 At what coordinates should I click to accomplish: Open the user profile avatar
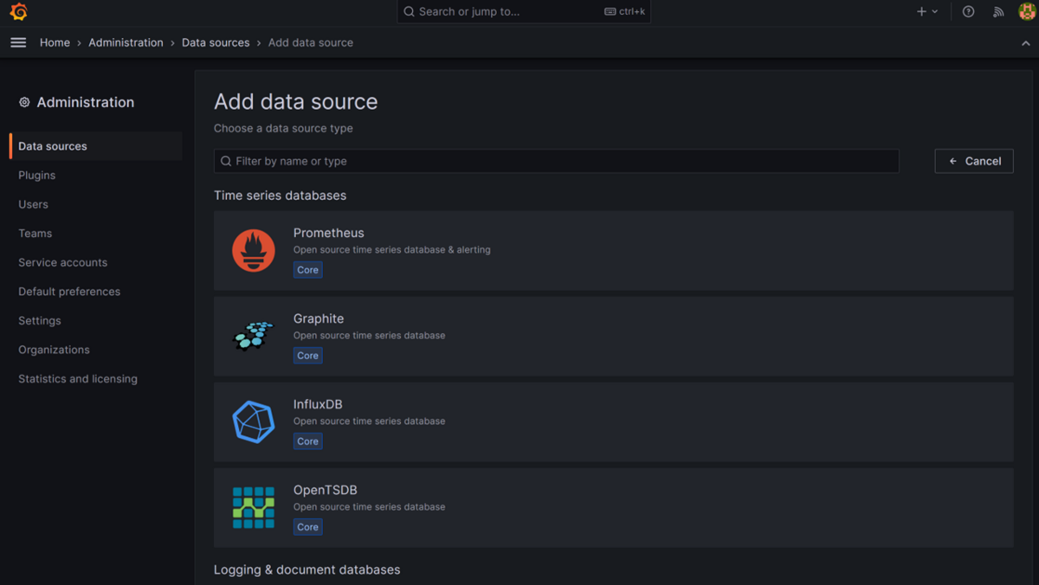1027,11
